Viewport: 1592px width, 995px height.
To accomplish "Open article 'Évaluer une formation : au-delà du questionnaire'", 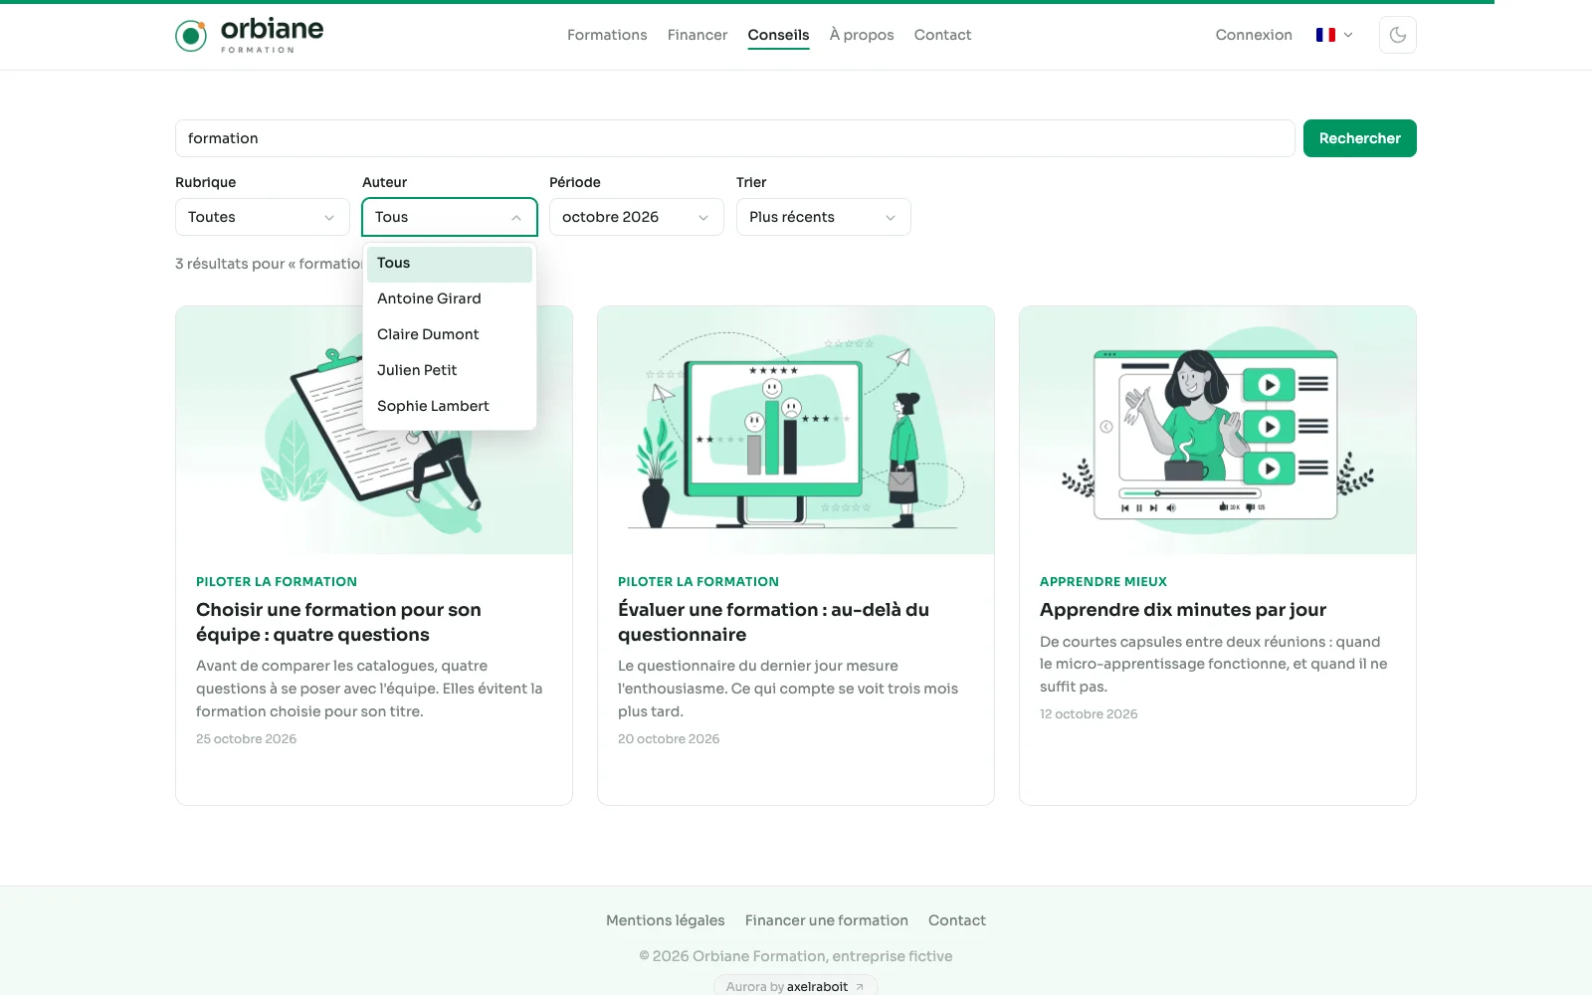I will coord(773,622).
